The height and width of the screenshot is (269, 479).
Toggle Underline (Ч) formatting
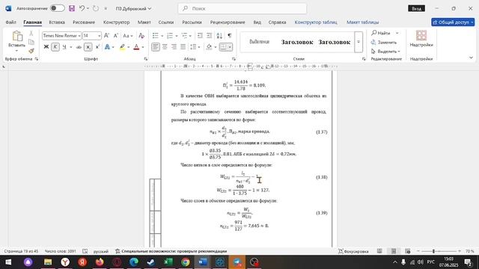[64, 47]
